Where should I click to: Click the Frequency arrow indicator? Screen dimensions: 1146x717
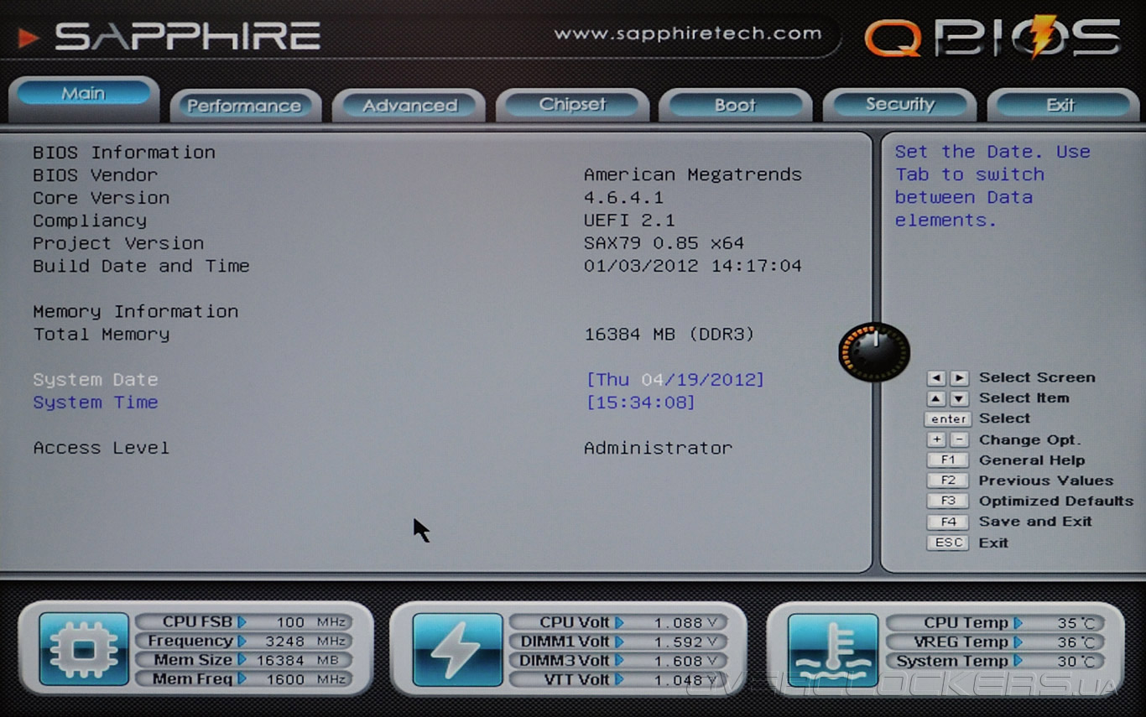coord(242,642)
